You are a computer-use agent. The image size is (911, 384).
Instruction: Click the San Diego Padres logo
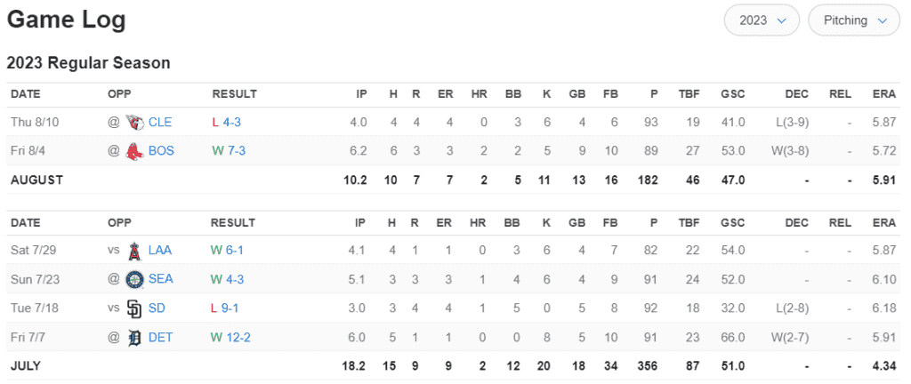tap(133, 308)
